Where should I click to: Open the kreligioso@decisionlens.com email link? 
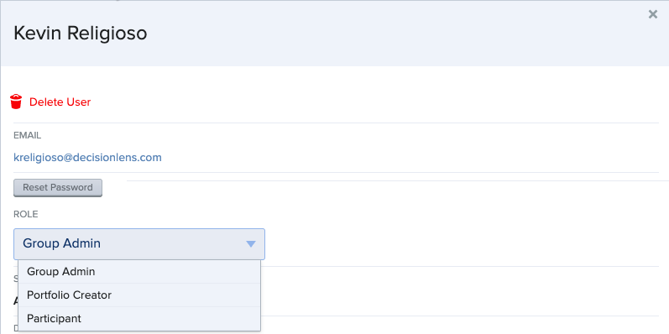(x=88, y=158)
